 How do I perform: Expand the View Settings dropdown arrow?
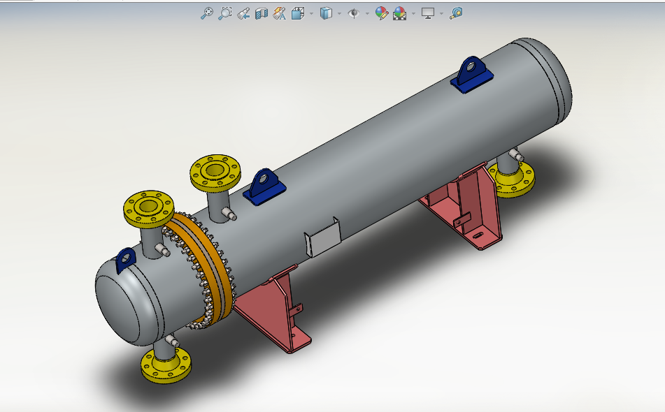[441, 13]
